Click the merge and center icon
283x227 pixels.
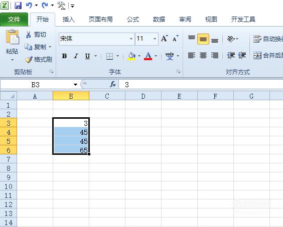click(257, 55)
